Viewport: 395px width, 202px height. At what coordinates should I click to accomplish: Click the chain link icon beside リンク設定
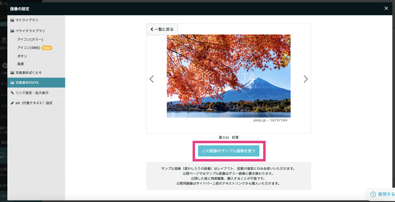[12, 93]
